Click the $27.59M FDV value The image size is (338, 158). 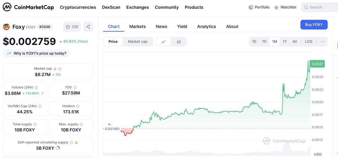pos(71,93)
